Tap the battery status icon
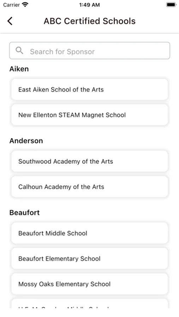This screenshot has height=317, width=179. click(x=171, y=5)
